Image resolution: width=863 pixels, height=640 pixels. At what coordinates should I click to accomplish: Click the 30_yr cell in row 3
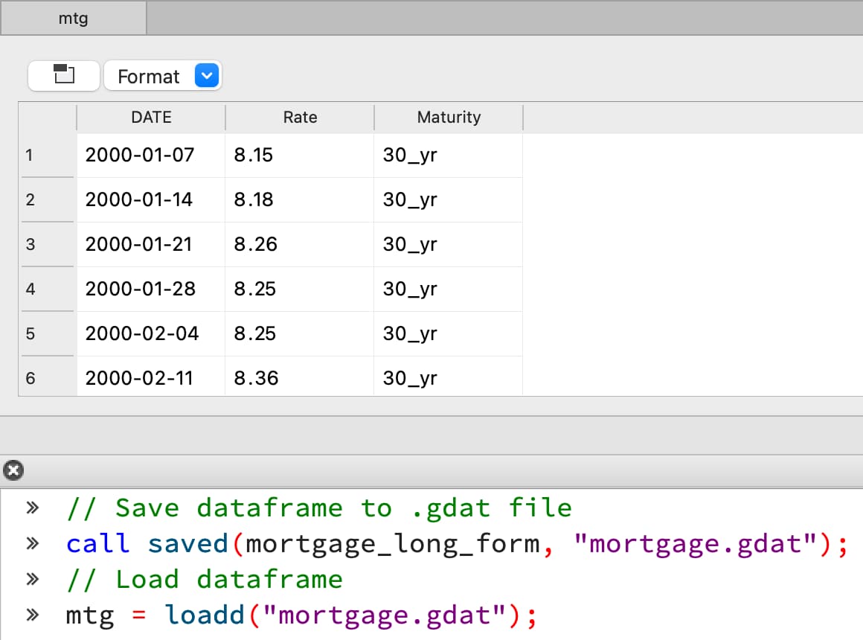tap(410, 245)
